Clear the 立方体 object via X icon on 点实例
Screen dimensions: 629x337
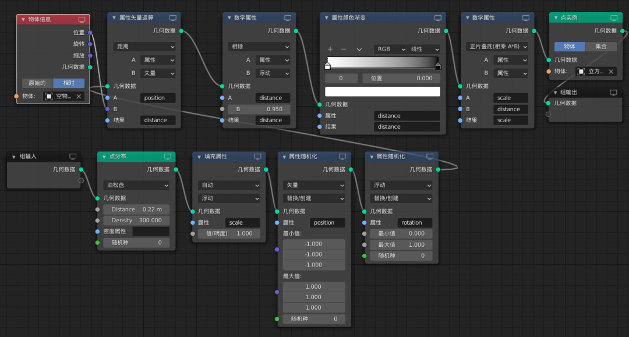tap(610, 72)
